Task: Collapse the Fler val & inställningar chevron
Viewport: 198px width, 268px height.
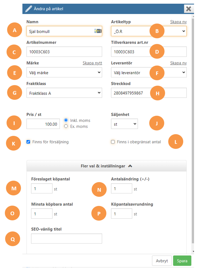Action: [x=130, y=166]
